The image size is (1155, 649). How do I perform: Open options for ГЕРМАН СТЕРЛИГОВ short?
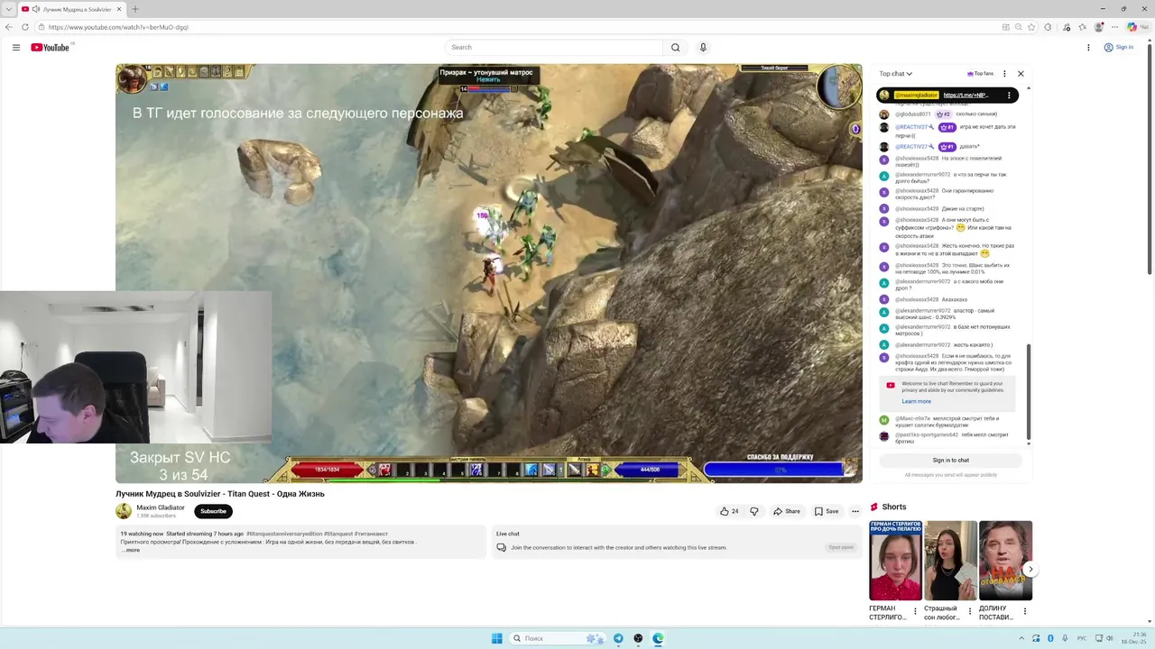point(915,612)
